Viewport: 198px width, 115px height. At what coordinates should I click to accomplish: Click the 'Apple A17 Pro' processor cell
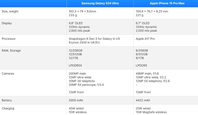[145, 39]
